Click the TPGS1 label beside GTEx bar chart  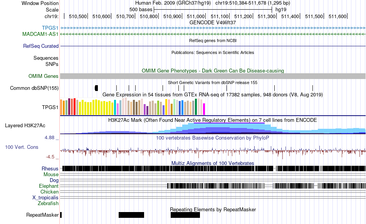coord(50,107)
